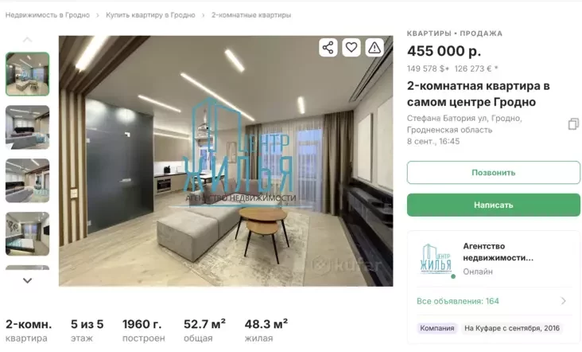Open Недвижимость в Гродно breadcrumb
This screenshot has width=582, height=352.
point(48,15)
